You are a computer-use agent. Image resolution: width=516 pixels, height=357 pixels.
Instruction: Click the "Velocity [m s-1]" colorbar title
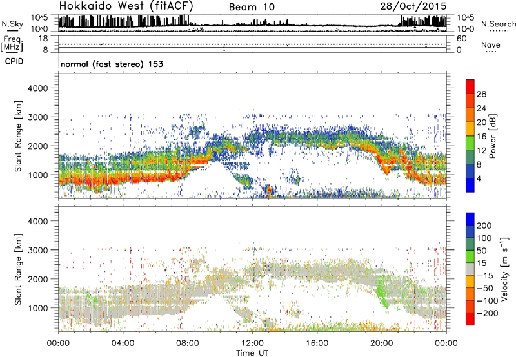tap(504, 269)
